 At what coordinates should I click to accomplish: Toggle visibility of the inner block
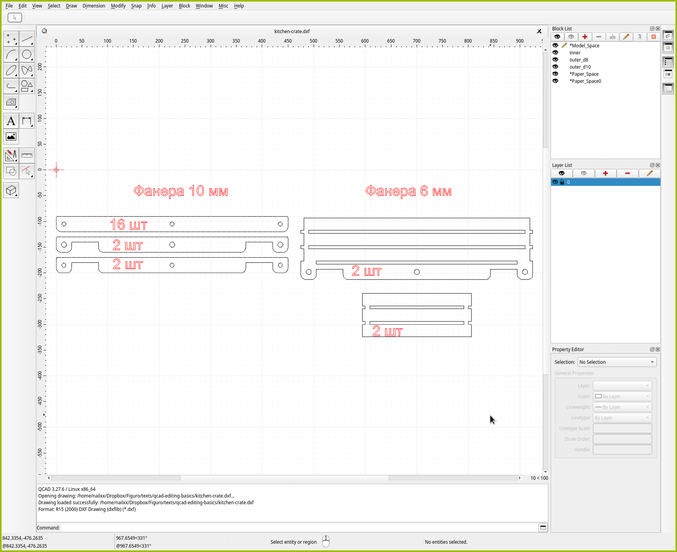tap(555, 53)
